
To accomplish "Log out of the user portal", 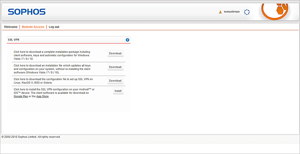I will coord(54,27).
